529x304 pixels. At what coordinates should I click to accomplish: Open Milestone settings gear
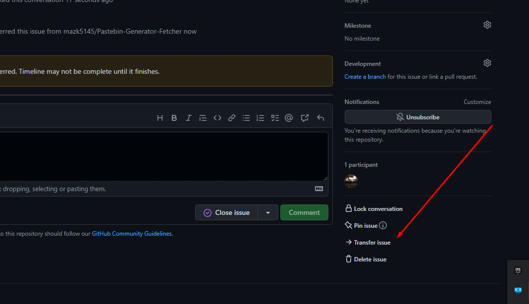[487, 25]
